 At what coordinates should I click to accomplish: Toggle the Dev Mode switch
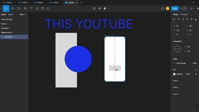(183, 8)
